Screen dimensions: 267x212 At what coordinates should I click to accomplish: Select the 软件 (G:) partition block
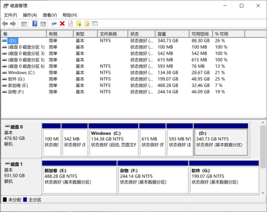224,177
